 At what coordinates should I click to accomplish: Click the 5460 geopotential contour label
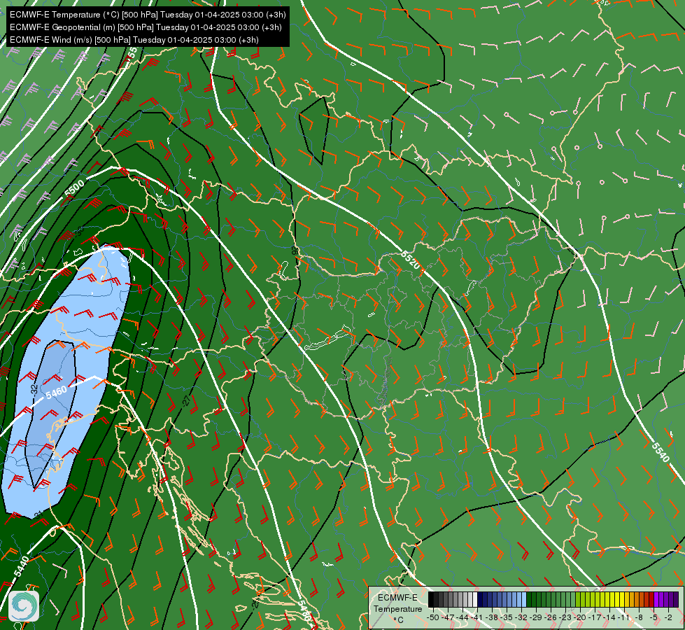[x=57, y=393]
